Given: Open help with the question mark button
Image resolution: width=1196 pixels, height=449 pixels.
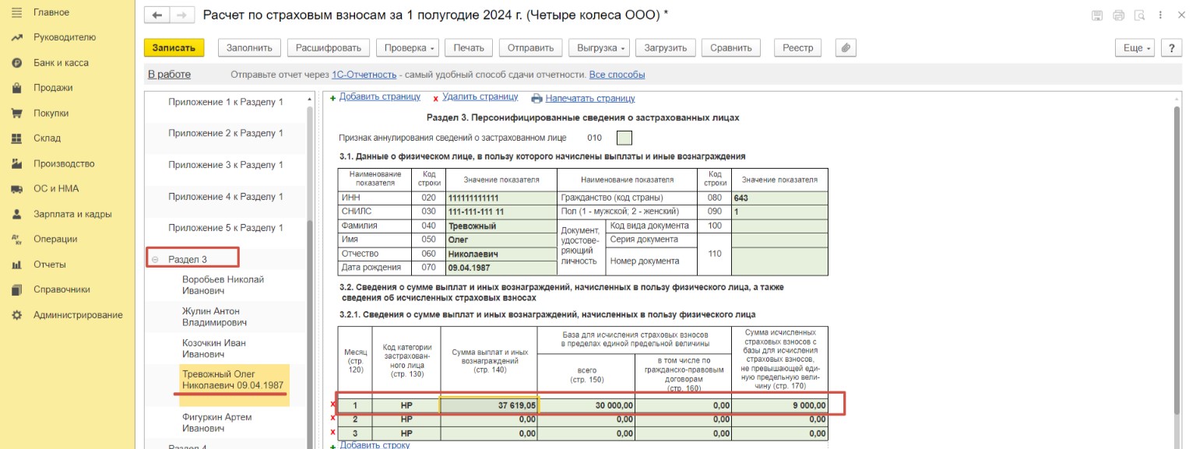Looking at the screenshot, I should (x=1172, y=47).
